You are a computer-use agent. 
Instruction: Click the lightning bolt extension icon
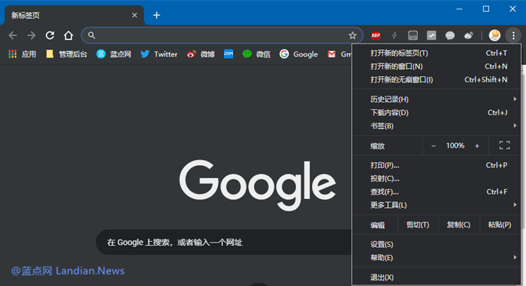[x=395, y=35]
